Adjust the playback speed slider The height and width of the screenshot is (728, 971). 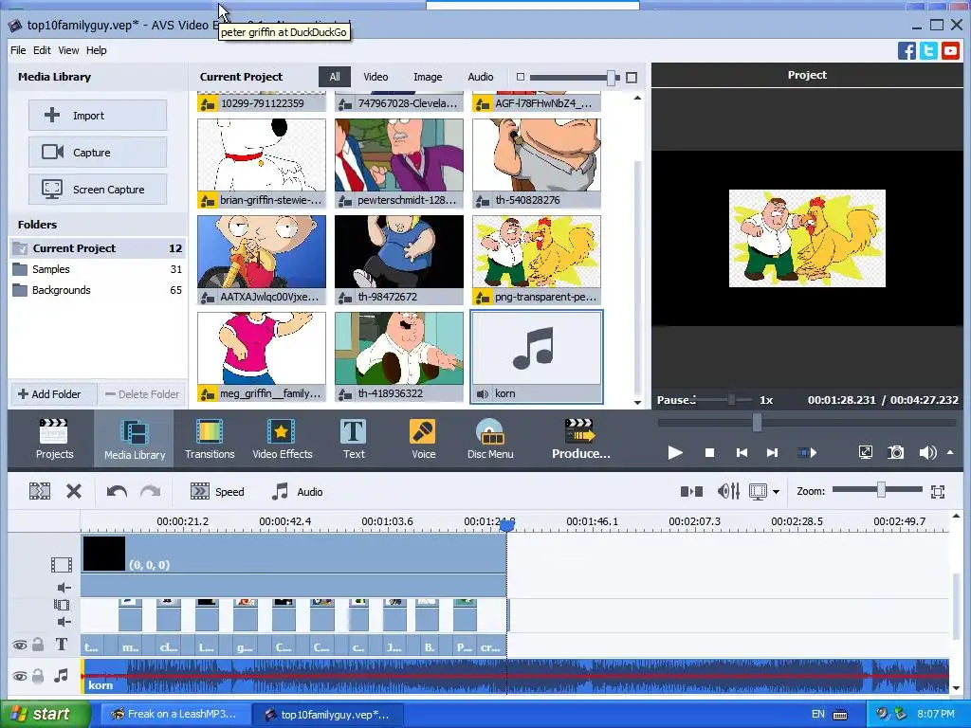pyautogui.click(x=732, y=400)
